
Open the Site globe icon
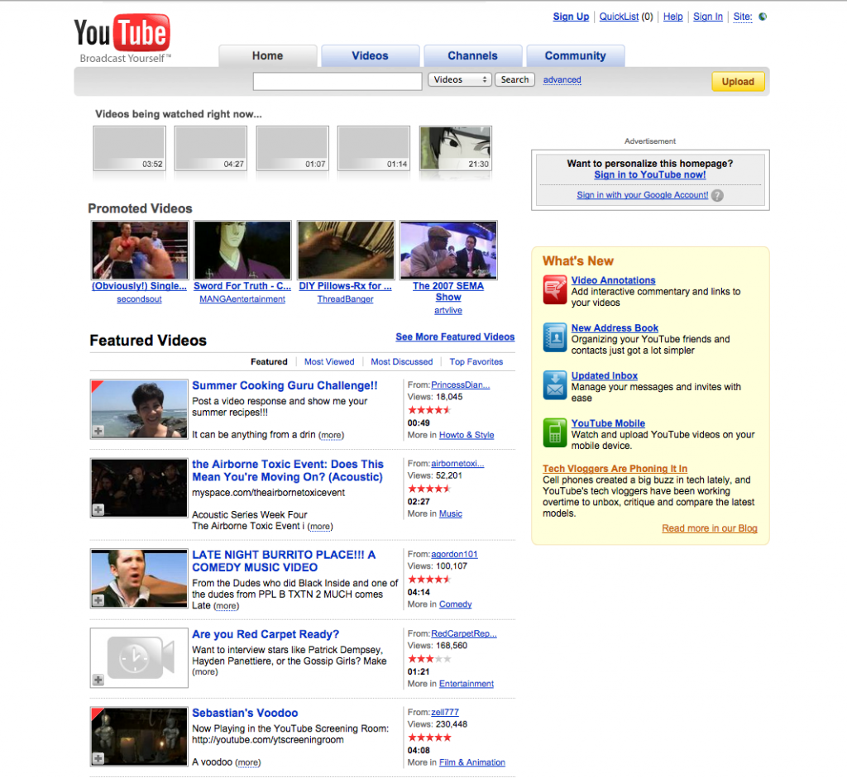click(x=763, y=17)
